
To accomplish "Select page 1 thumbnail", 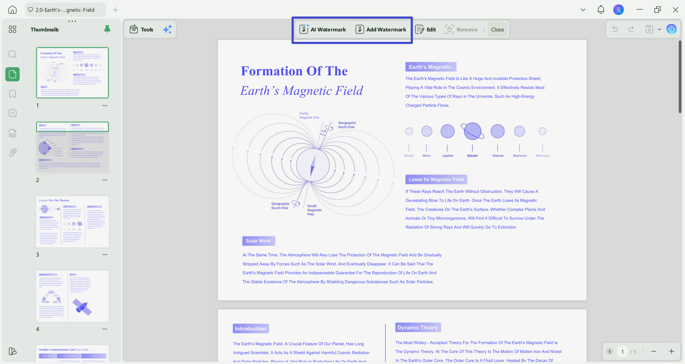I will [72, 72].
